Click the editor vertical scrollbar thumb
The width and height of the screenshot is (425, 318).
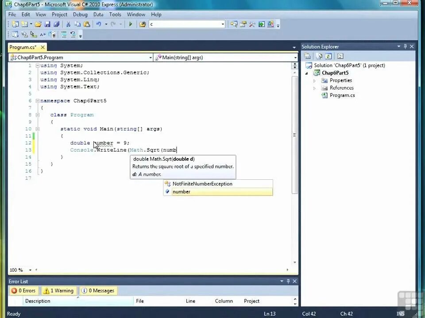click(295, 135)
